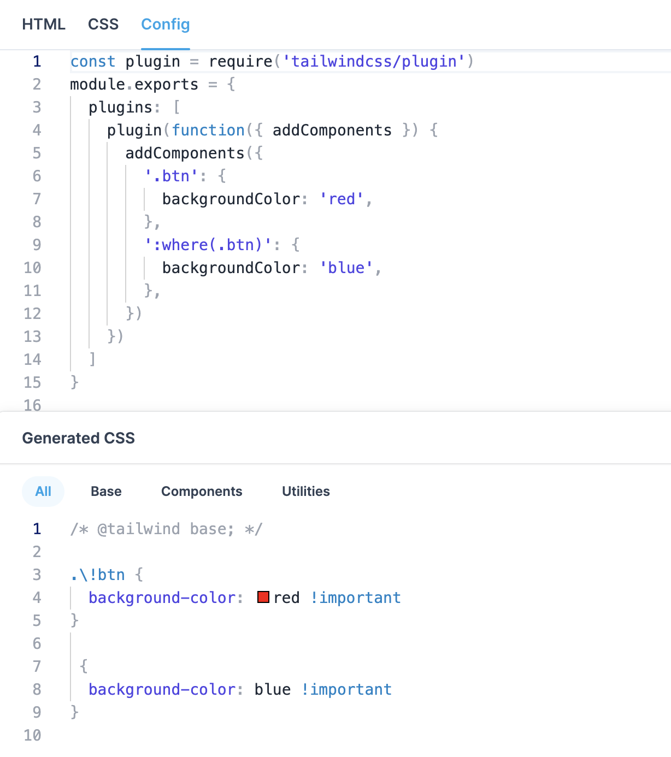This screenshot has width=671, height=757.
Task: Click the word blue in the generated CSS
Action: click(273, 689)
